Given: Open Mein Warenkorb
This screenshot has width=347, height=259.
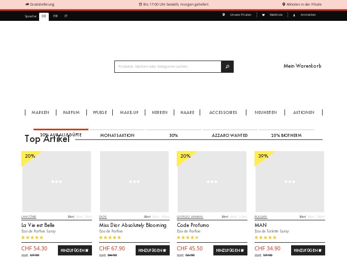Looking at the screenshot, I should tap(302, 66).
